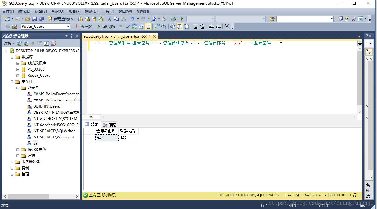The image size is (377, 209).
Task: Expand the PC_30303 database node
Action: coord(18,69)
